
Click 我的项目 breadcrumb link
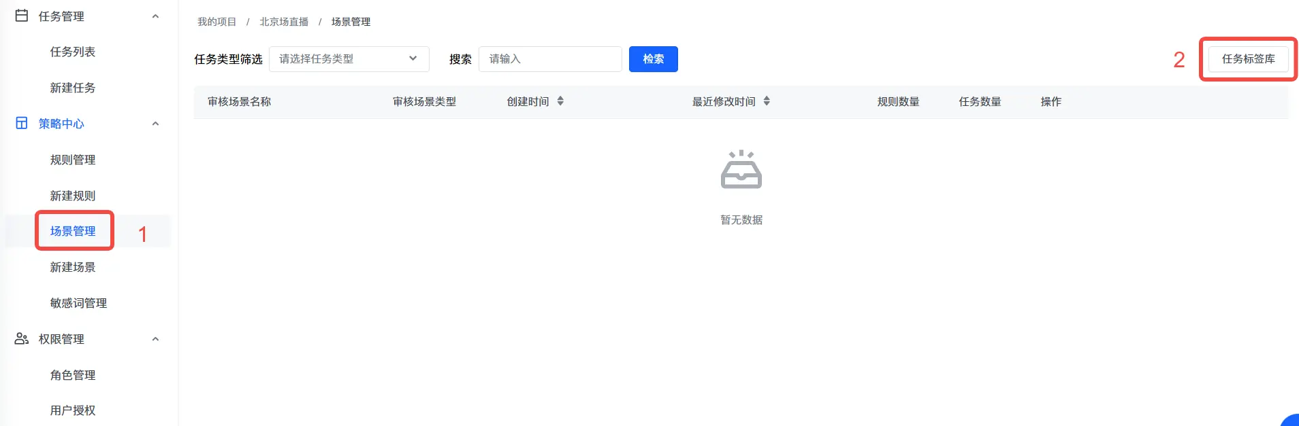click(217, 22)
